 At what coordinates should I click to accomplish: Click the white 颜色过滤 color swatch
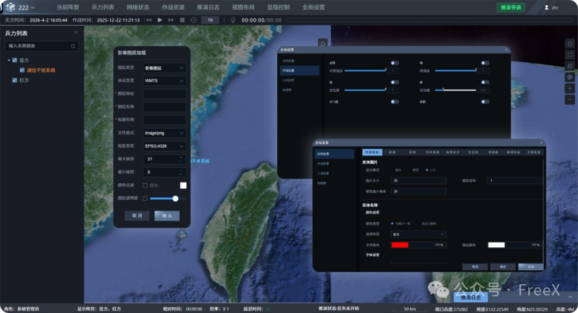pyautogui.click(x=183, y=185)
